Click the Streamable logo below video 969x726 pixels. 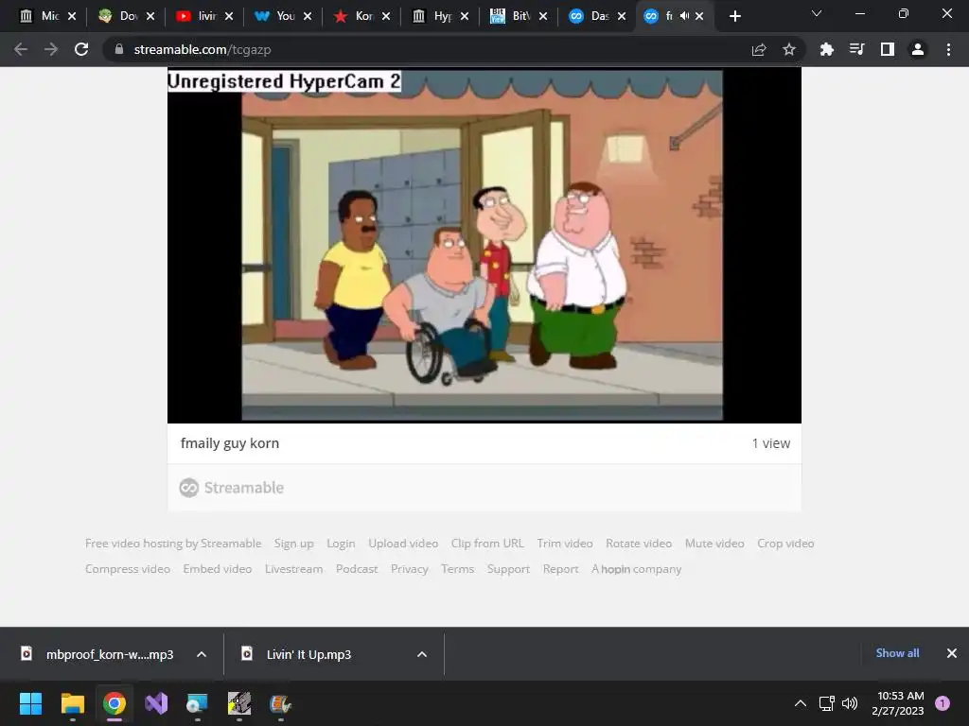coord(232,488)
